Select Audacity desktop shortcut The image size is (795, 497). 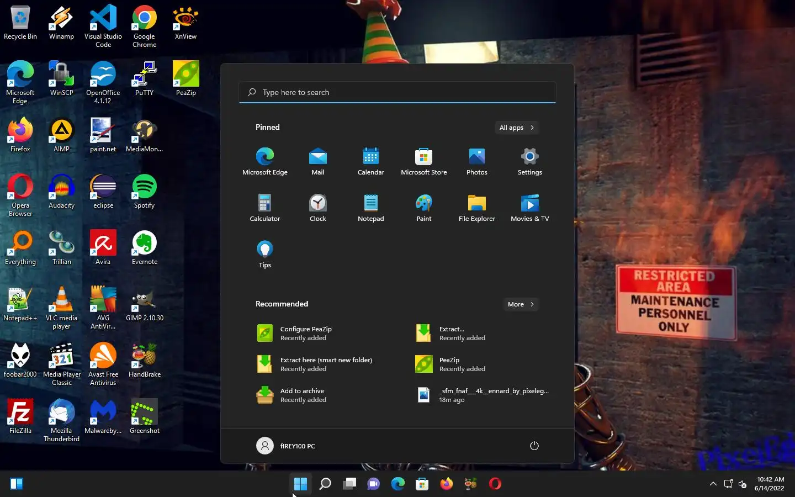pyautogui.click(x=61, y=192)
